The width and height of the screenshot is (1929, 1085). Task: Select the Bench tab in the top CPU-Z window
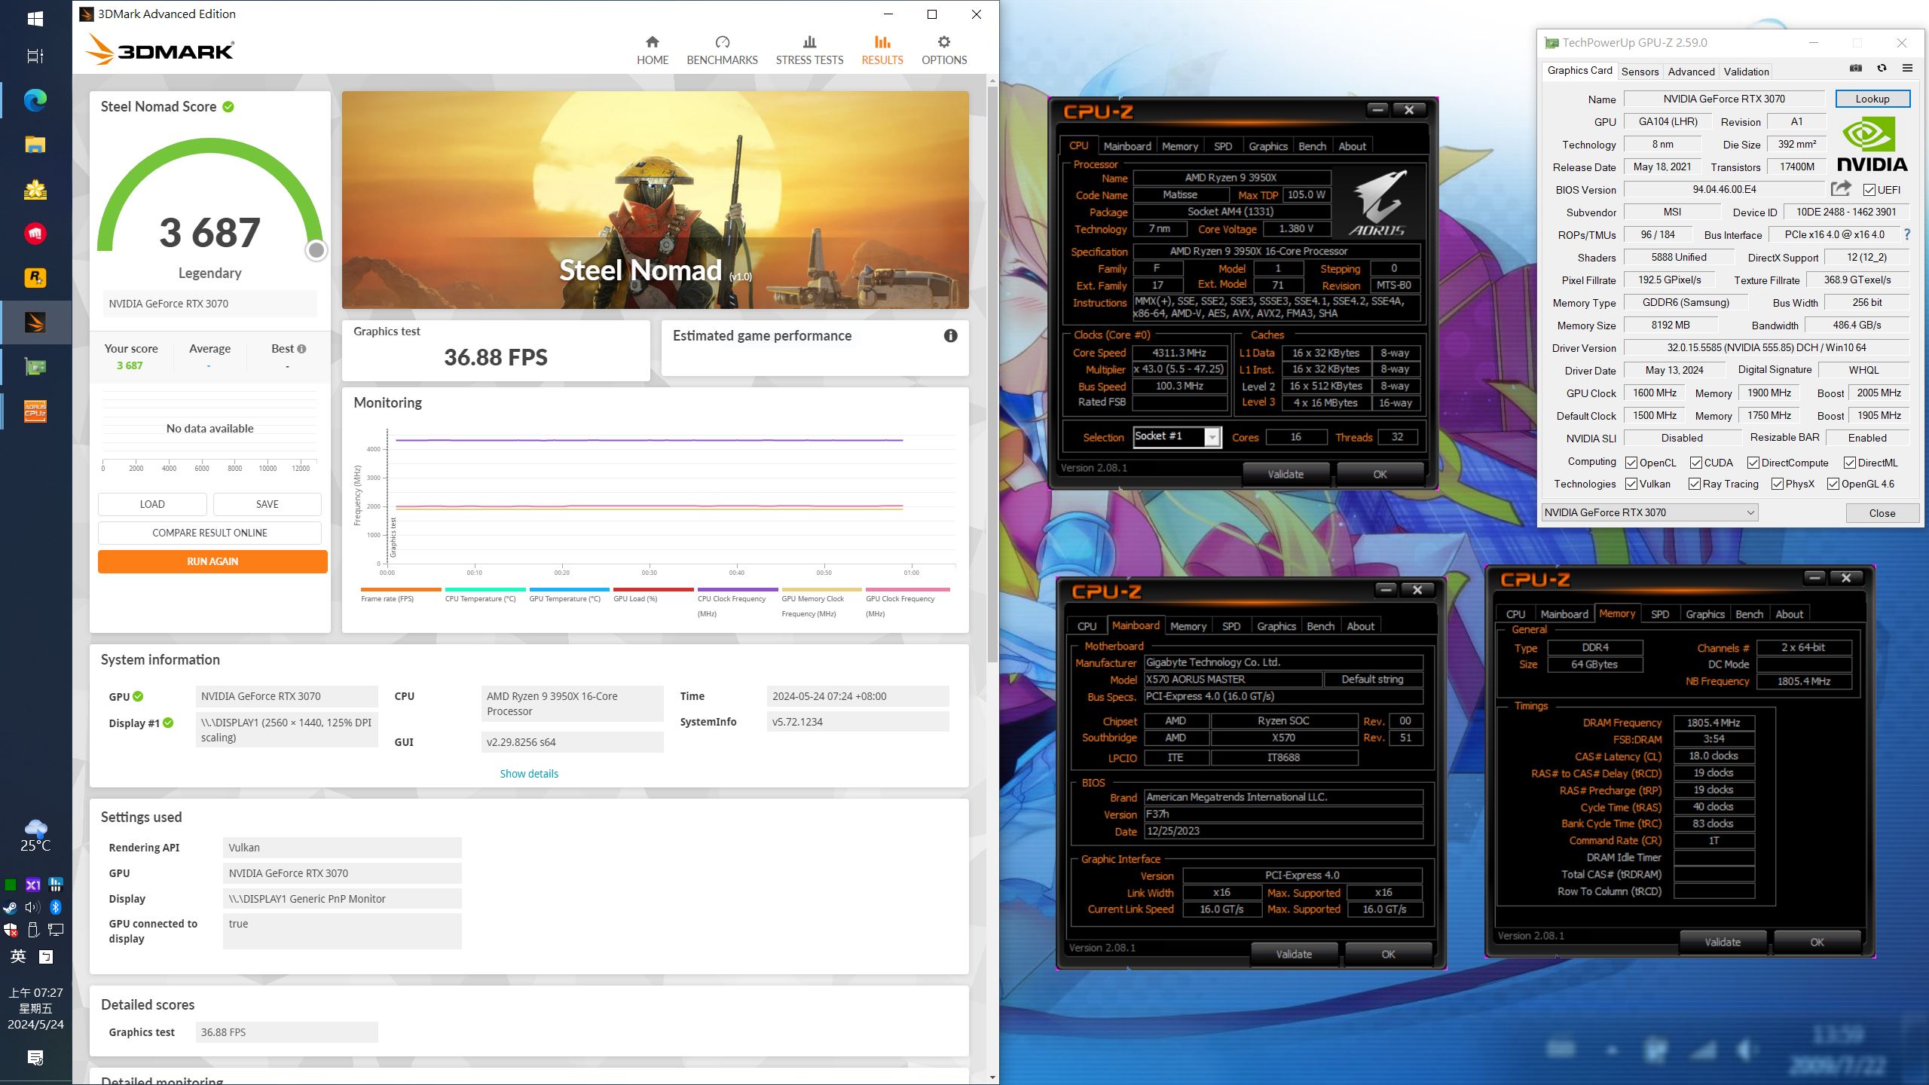[1312, 146]
